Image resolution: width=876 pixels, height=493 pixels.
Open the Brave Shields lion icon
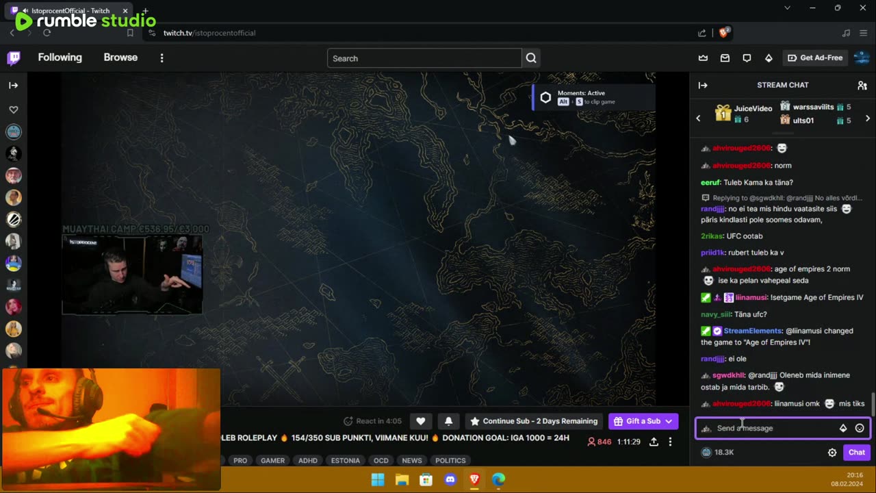pyautogui.click(x=723, y=33)
